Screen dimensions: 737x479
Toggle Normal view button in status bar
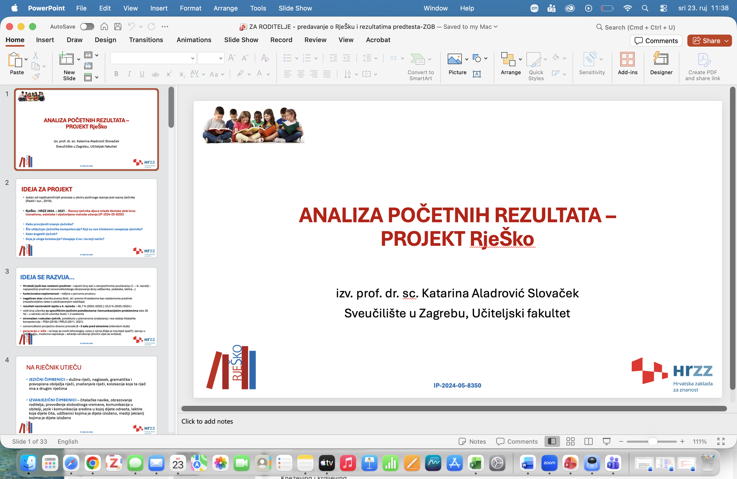[552, 441]
